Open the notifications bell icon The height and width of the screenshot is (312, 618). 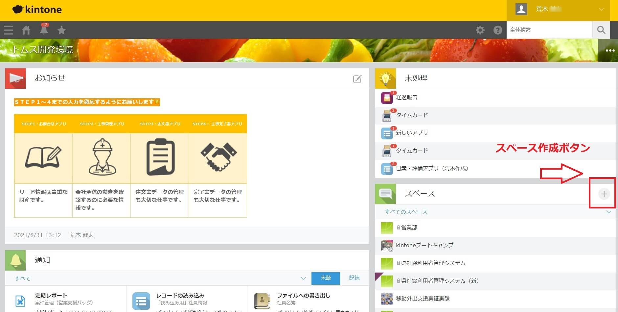pos(44,30)
